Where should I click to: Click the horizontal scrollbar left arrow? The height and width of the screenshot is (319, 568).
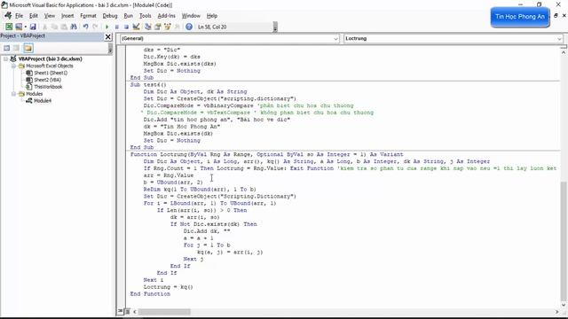point(135,312)
